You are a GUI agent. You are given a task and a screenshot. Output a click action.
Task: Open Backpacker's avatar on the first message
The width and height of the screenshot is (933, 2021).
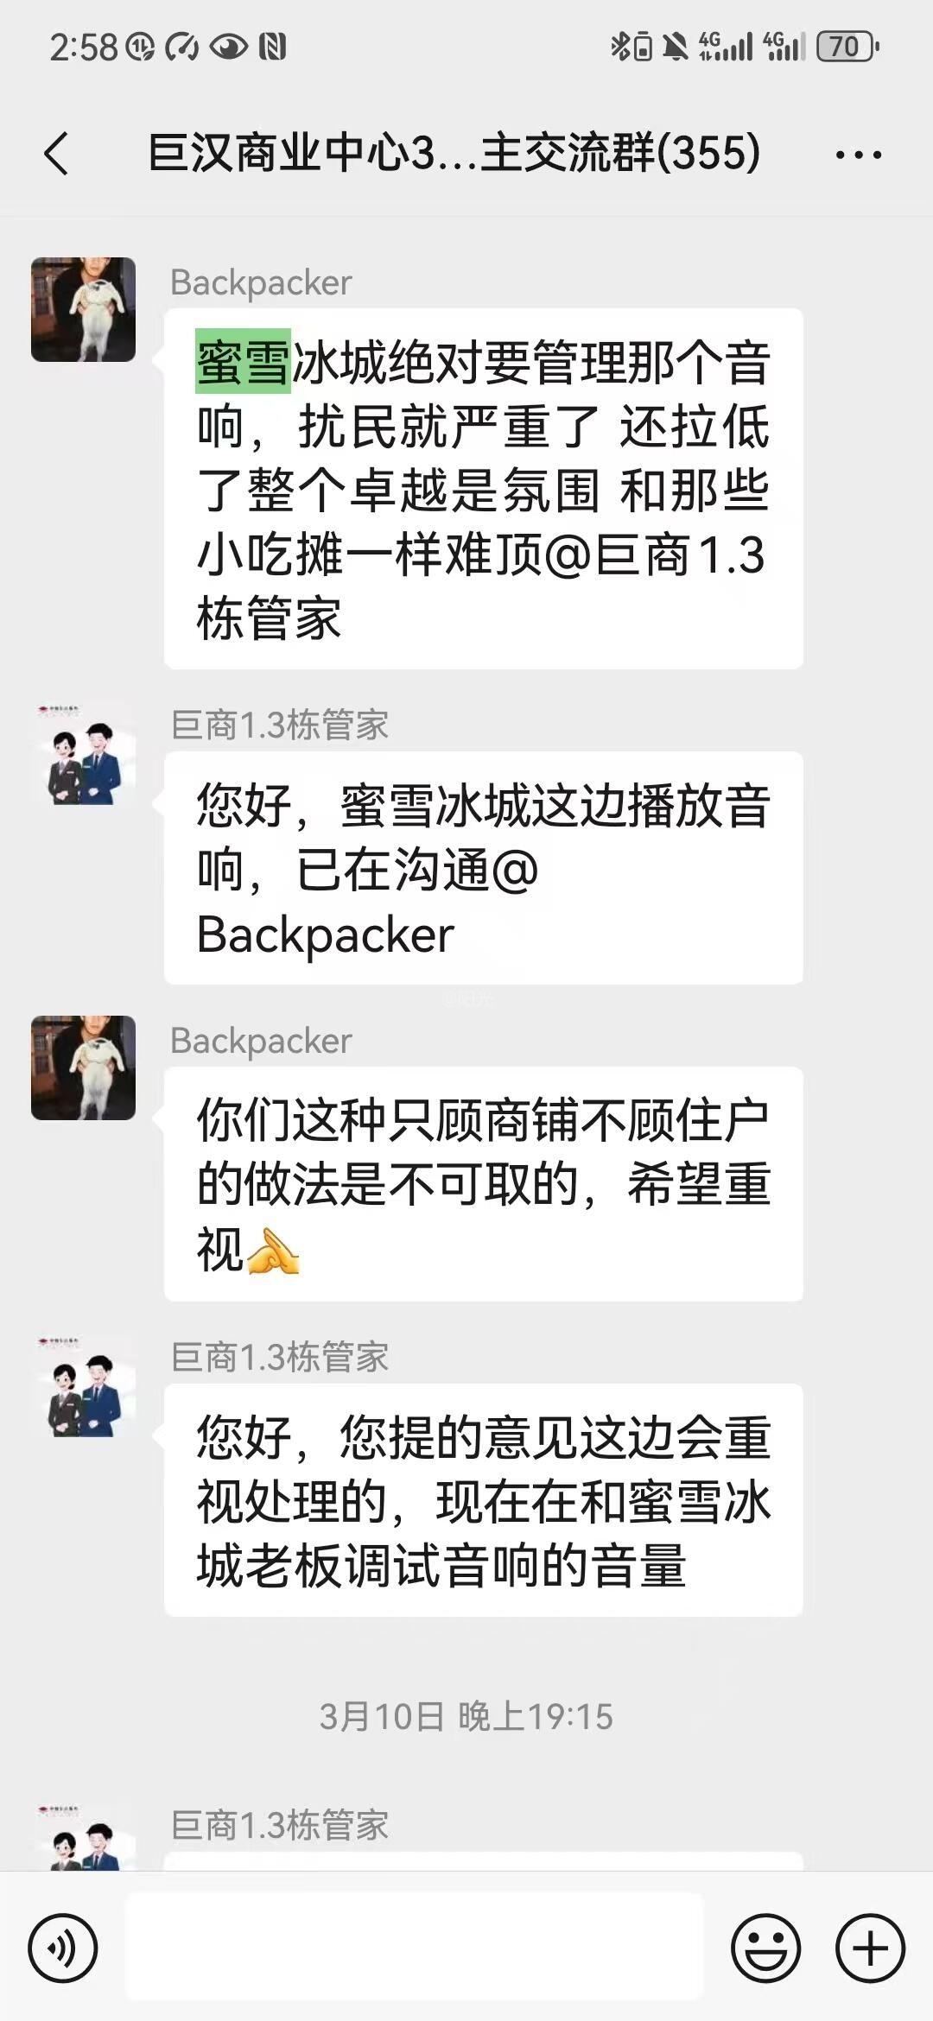coord(83,309)
